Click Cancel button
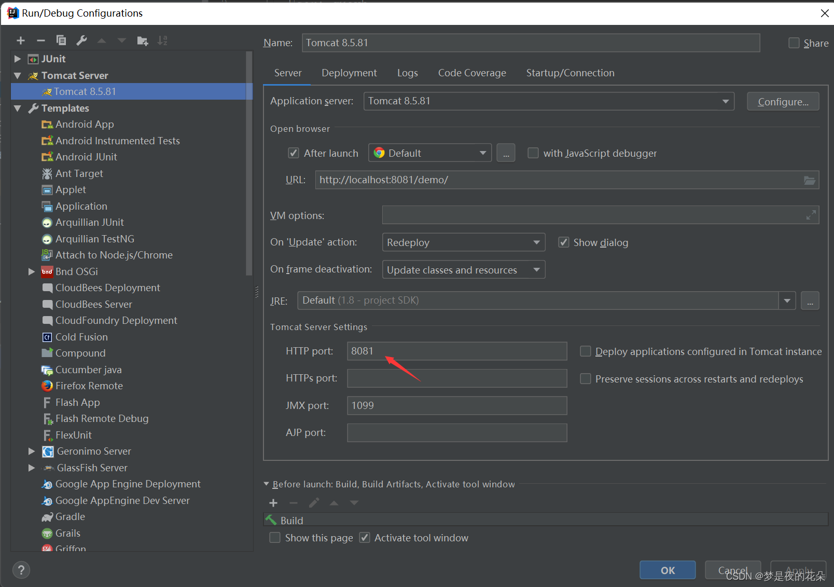 [733, 570]
